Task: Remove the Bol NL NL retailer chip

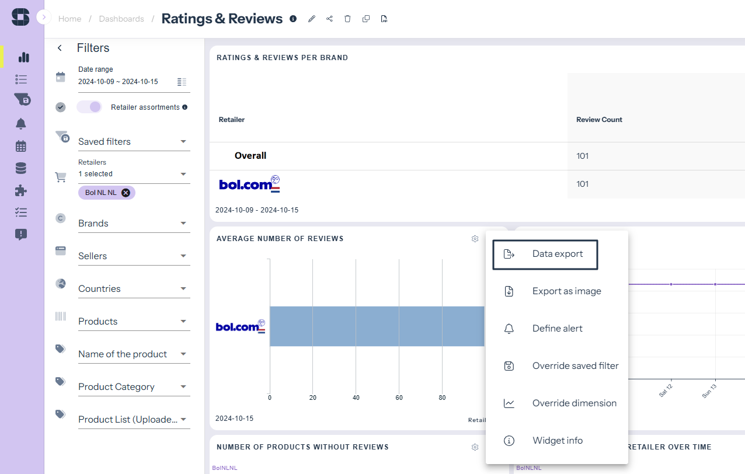Action: pyautogui.click(x=126, y=193)
